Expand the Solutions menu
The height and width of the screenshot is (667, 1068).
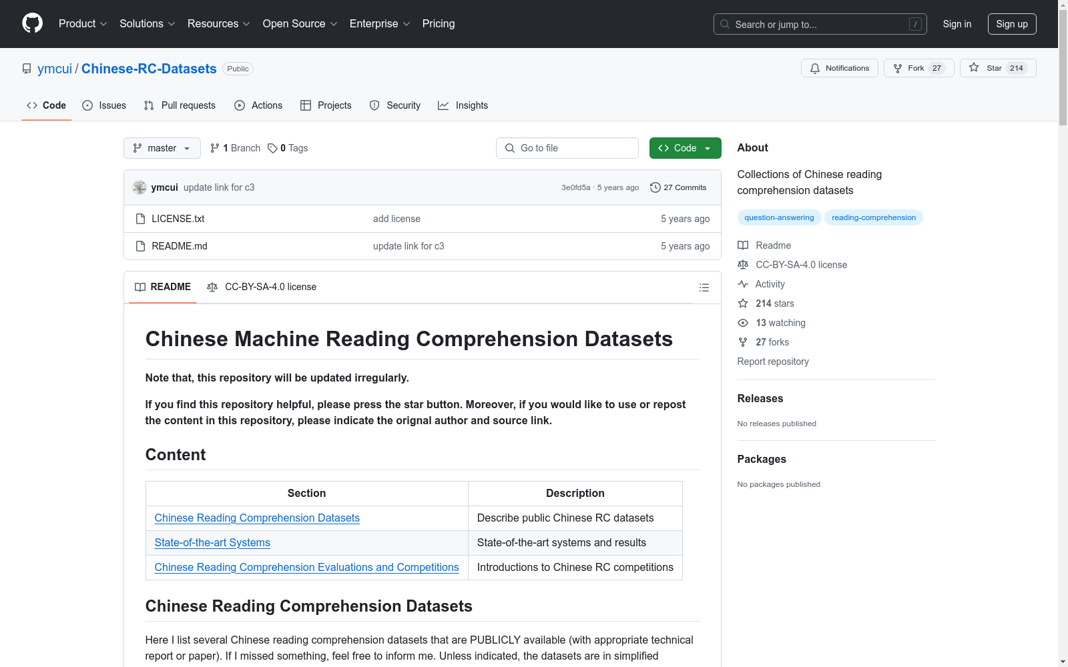pos(148,23)
